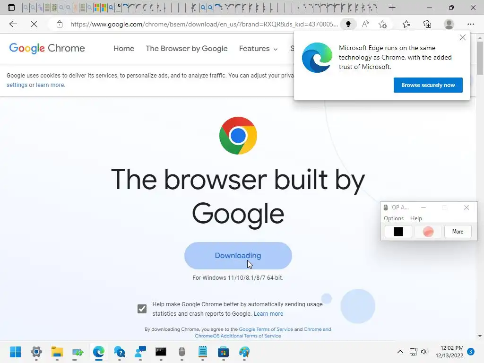Click 'For Windows 11/10/8.1/8/7 64-bit' text
The width and height of the screenshot is (484, 363).
pyautogui.click(x=238, y=278)
